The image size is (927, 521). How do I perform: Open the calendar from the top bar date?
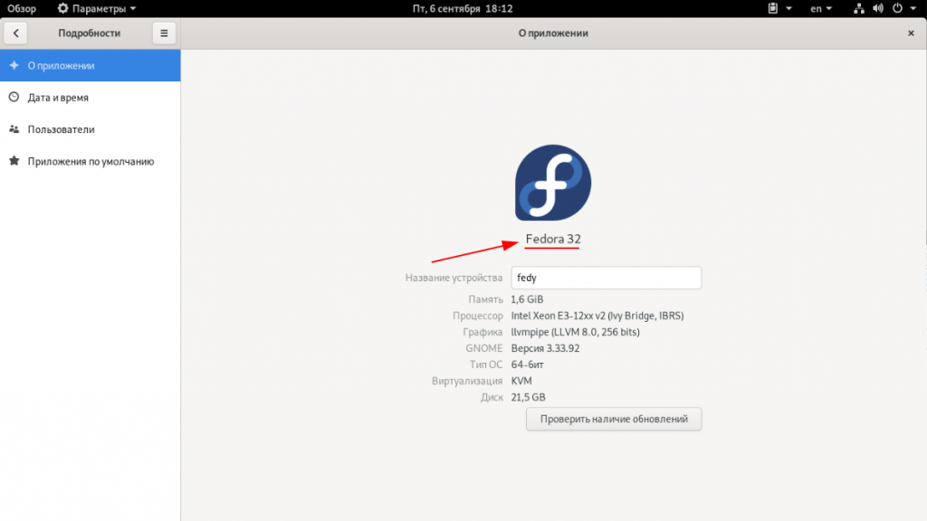pos(463,8)
